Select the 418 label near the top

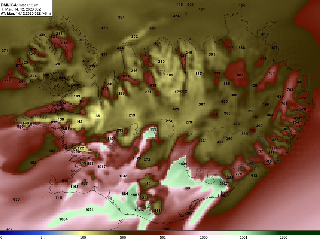[x=180, y=4]
